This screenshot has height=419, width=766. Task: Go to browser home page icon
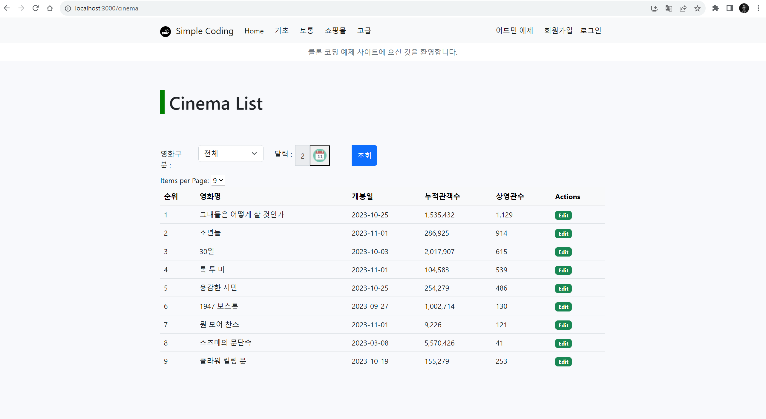click(x=50, y=8)
